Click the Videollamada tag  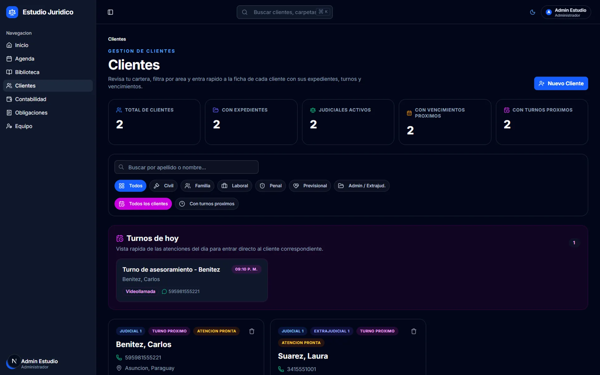point(140,292)
